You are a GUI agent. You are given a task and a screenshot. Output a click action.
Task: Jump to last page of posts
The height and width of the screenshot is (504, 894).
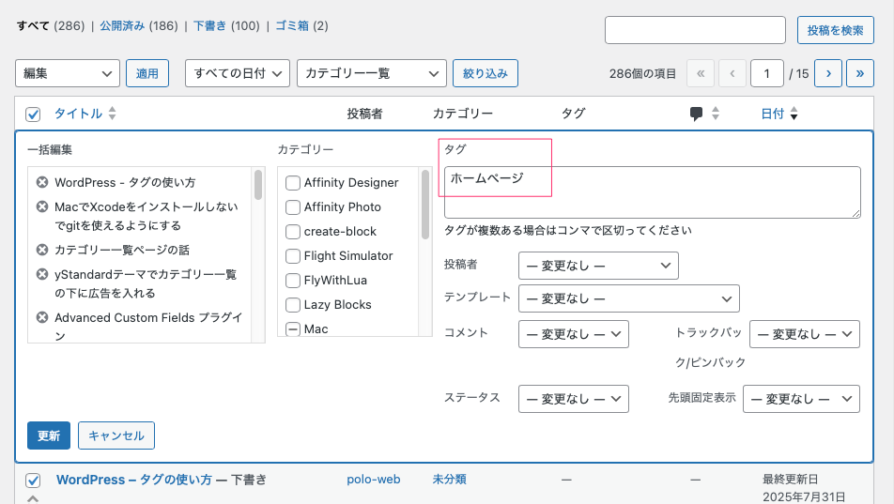[x=860, y=73]
